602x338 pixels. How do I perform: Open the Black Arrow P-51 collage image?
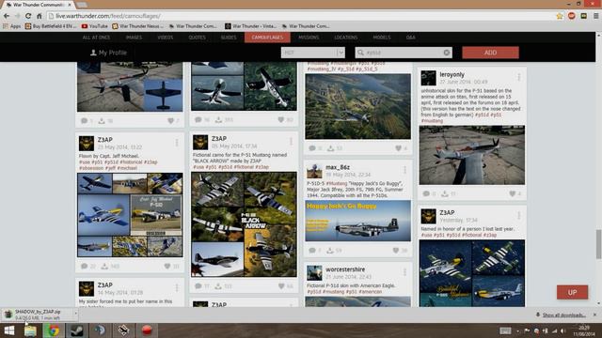click(244, 224)
